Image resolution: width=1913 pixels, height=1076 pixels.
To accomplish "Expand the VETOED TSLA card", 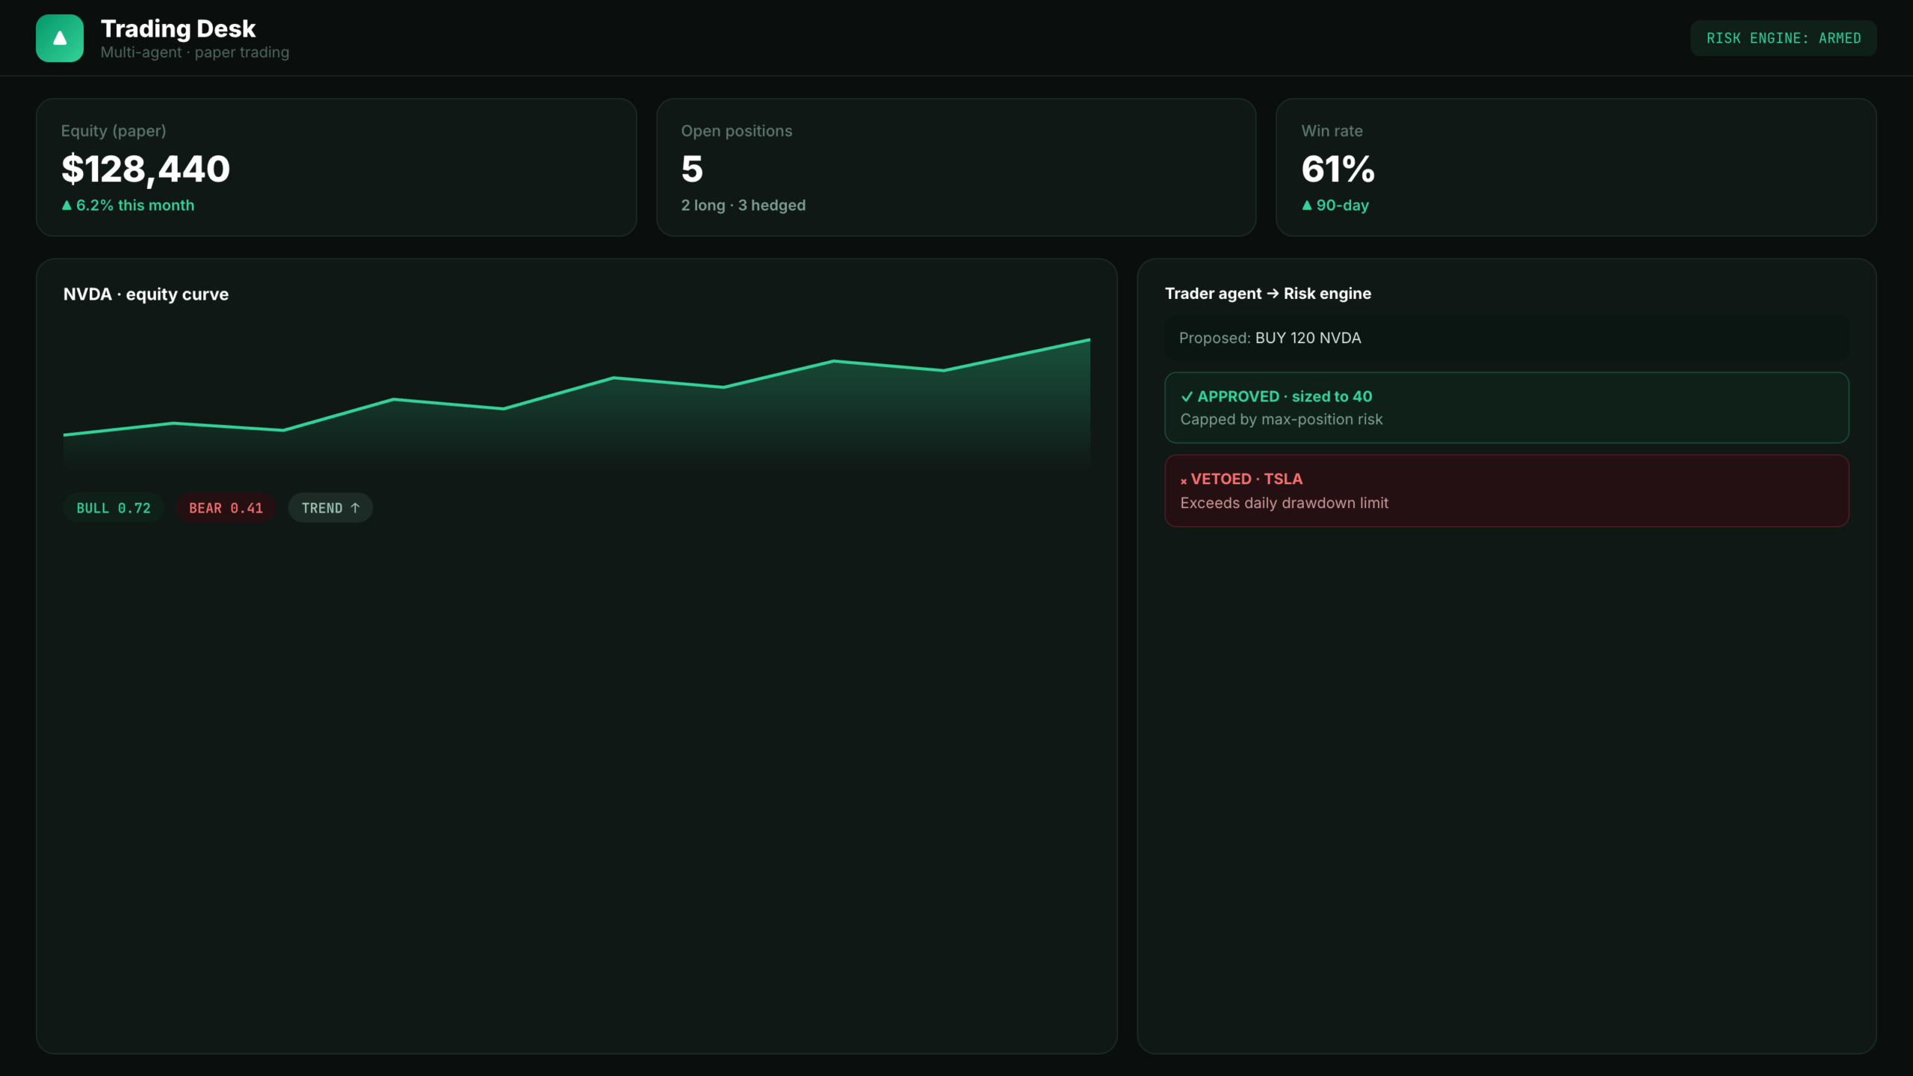I will pyautogui.click(x=1506, y=491).
